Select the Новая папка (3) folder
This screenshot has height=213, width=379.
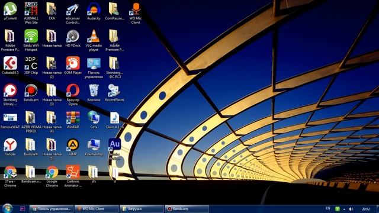point(52,95)
